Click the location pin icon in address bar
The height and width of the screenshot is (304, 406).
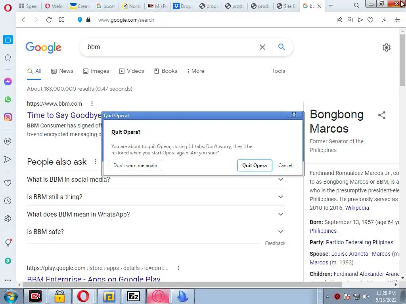pos(80,20)
